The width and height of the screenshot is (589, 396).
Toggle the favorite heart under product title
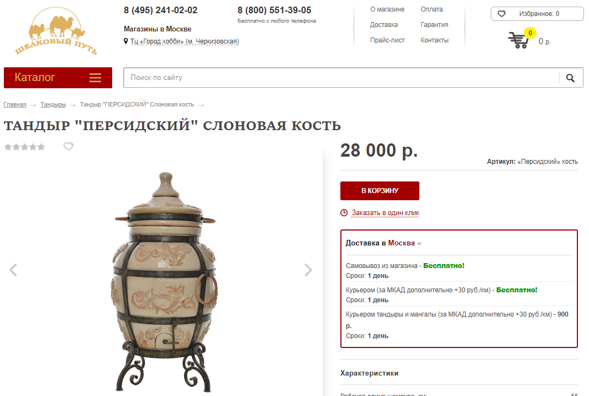(69, 146)
